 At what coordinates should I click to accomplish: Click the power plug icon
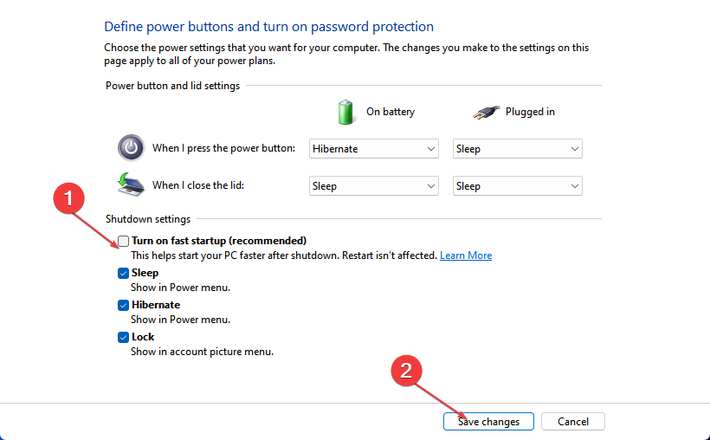[486, 112]
